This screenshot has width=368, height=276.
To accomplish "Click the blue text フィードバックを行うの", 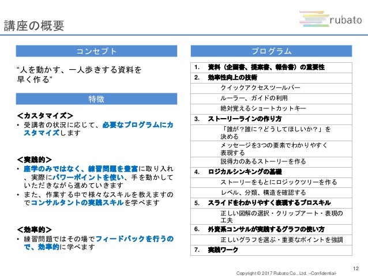I will tap(135, 239).
